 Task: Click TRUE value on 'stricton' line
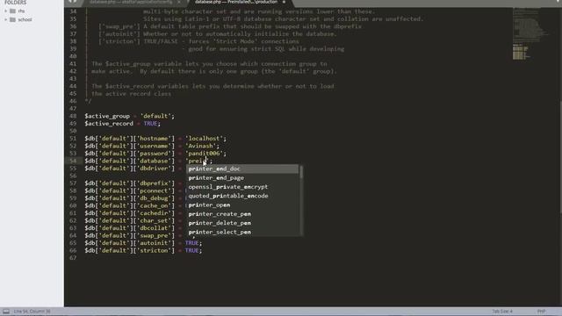[x=191, y=250]
